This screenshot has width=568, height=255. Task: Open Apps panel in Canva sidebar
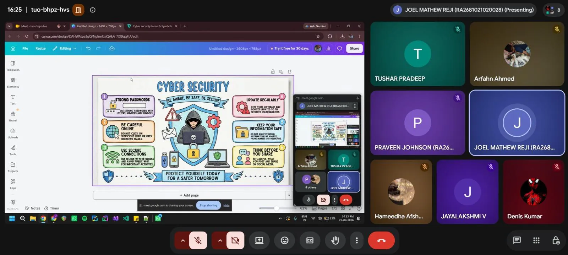click(13, 184)
